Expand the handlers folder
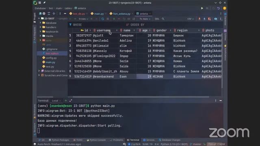The height and width of the screenshot is (146, 260). tap(40, 27)
